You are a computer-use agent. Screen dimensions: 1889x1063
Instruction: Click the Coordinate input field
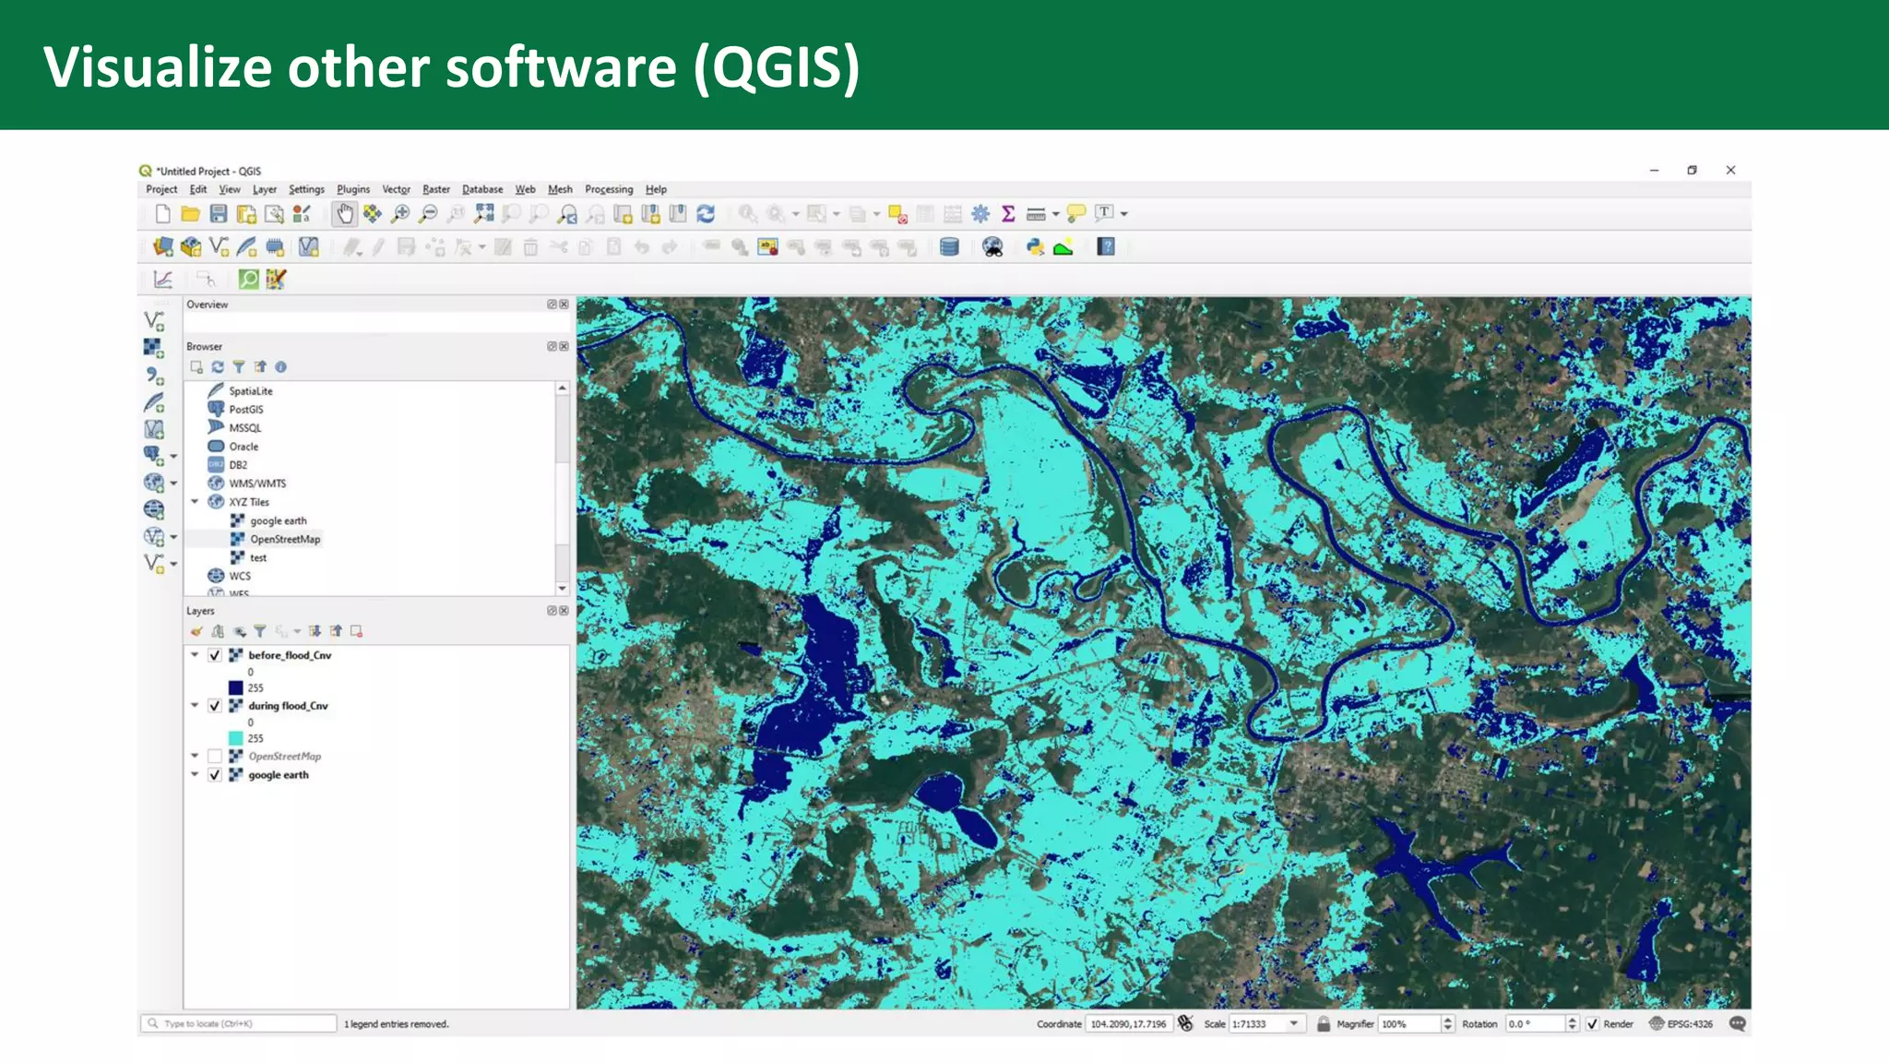1129,1024
